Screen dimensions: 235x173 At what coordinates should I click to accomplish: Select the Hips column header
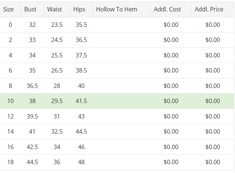click(79, 9)
